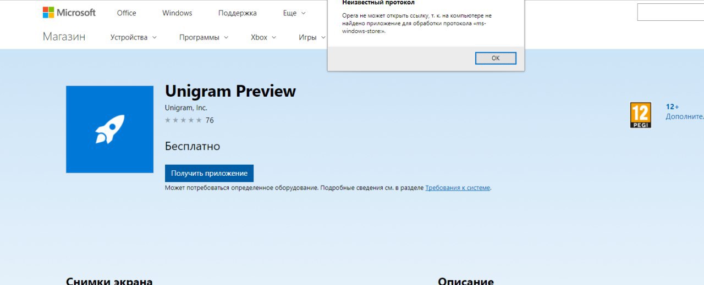Click the Unigram, Inc. publisher text
Image resolution: width=704 pixels, height=285 pixels.
coord(186,108)
